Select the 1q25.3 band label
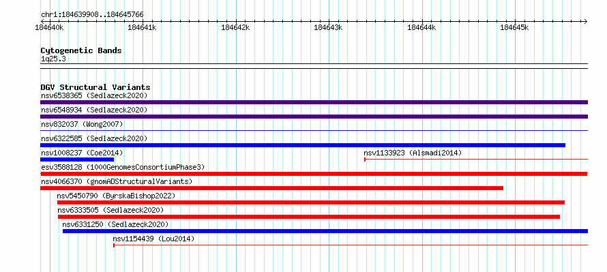The image size is (607, 272). point(53,59)
